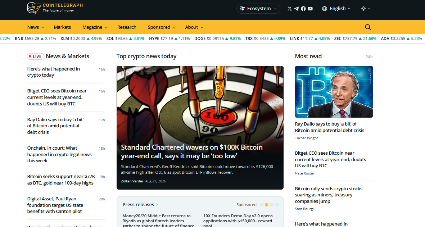Screen dimensions: 425x227
Task: Click author name Turner Wright
Action: click(x=306, y=138)
